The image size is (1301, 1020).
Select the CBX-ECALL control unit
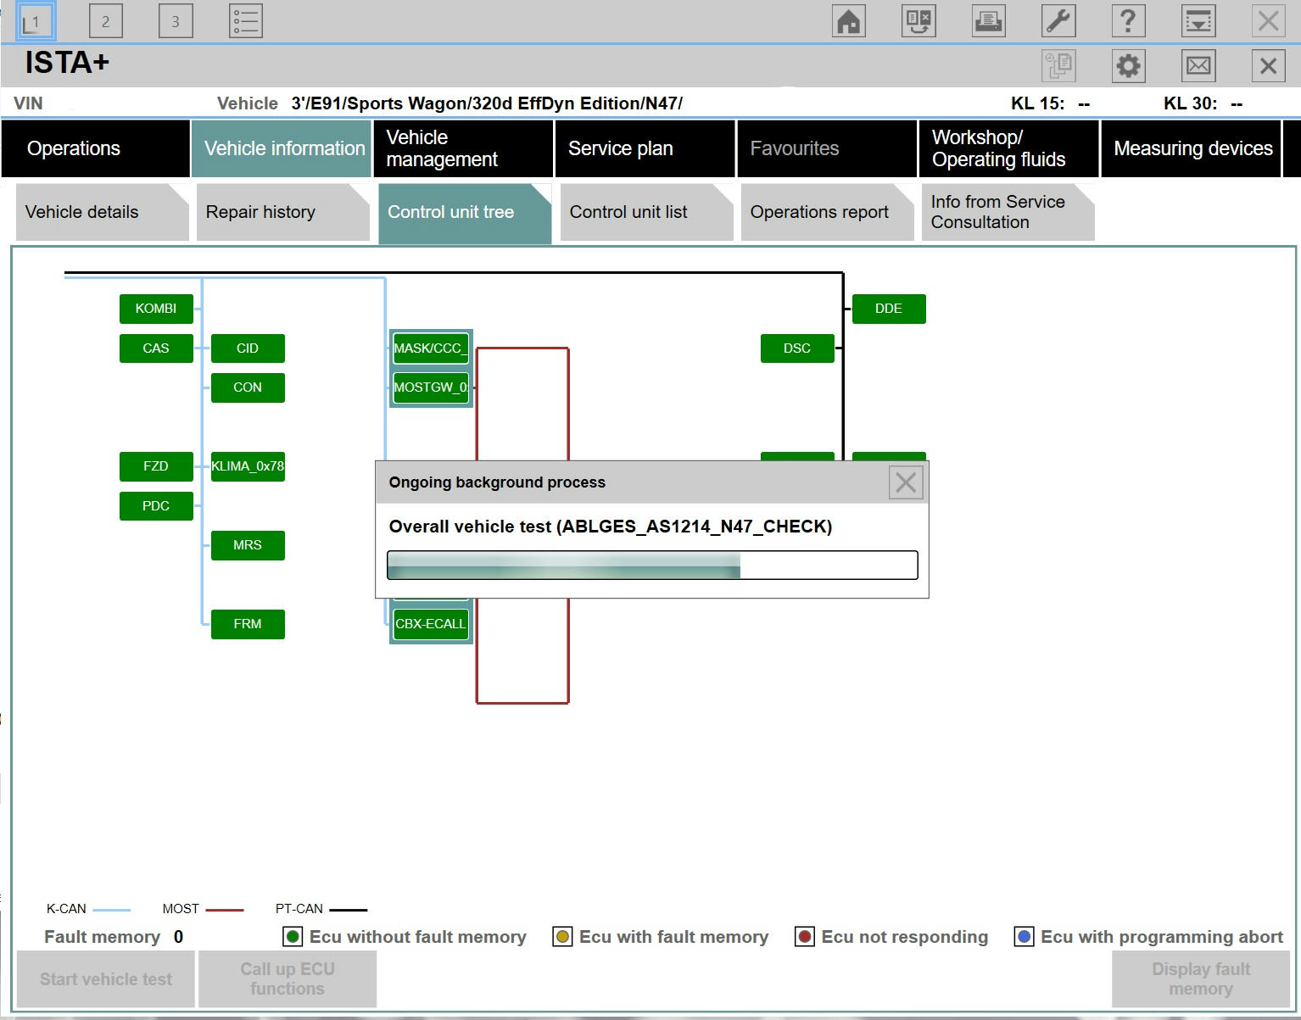431,624
